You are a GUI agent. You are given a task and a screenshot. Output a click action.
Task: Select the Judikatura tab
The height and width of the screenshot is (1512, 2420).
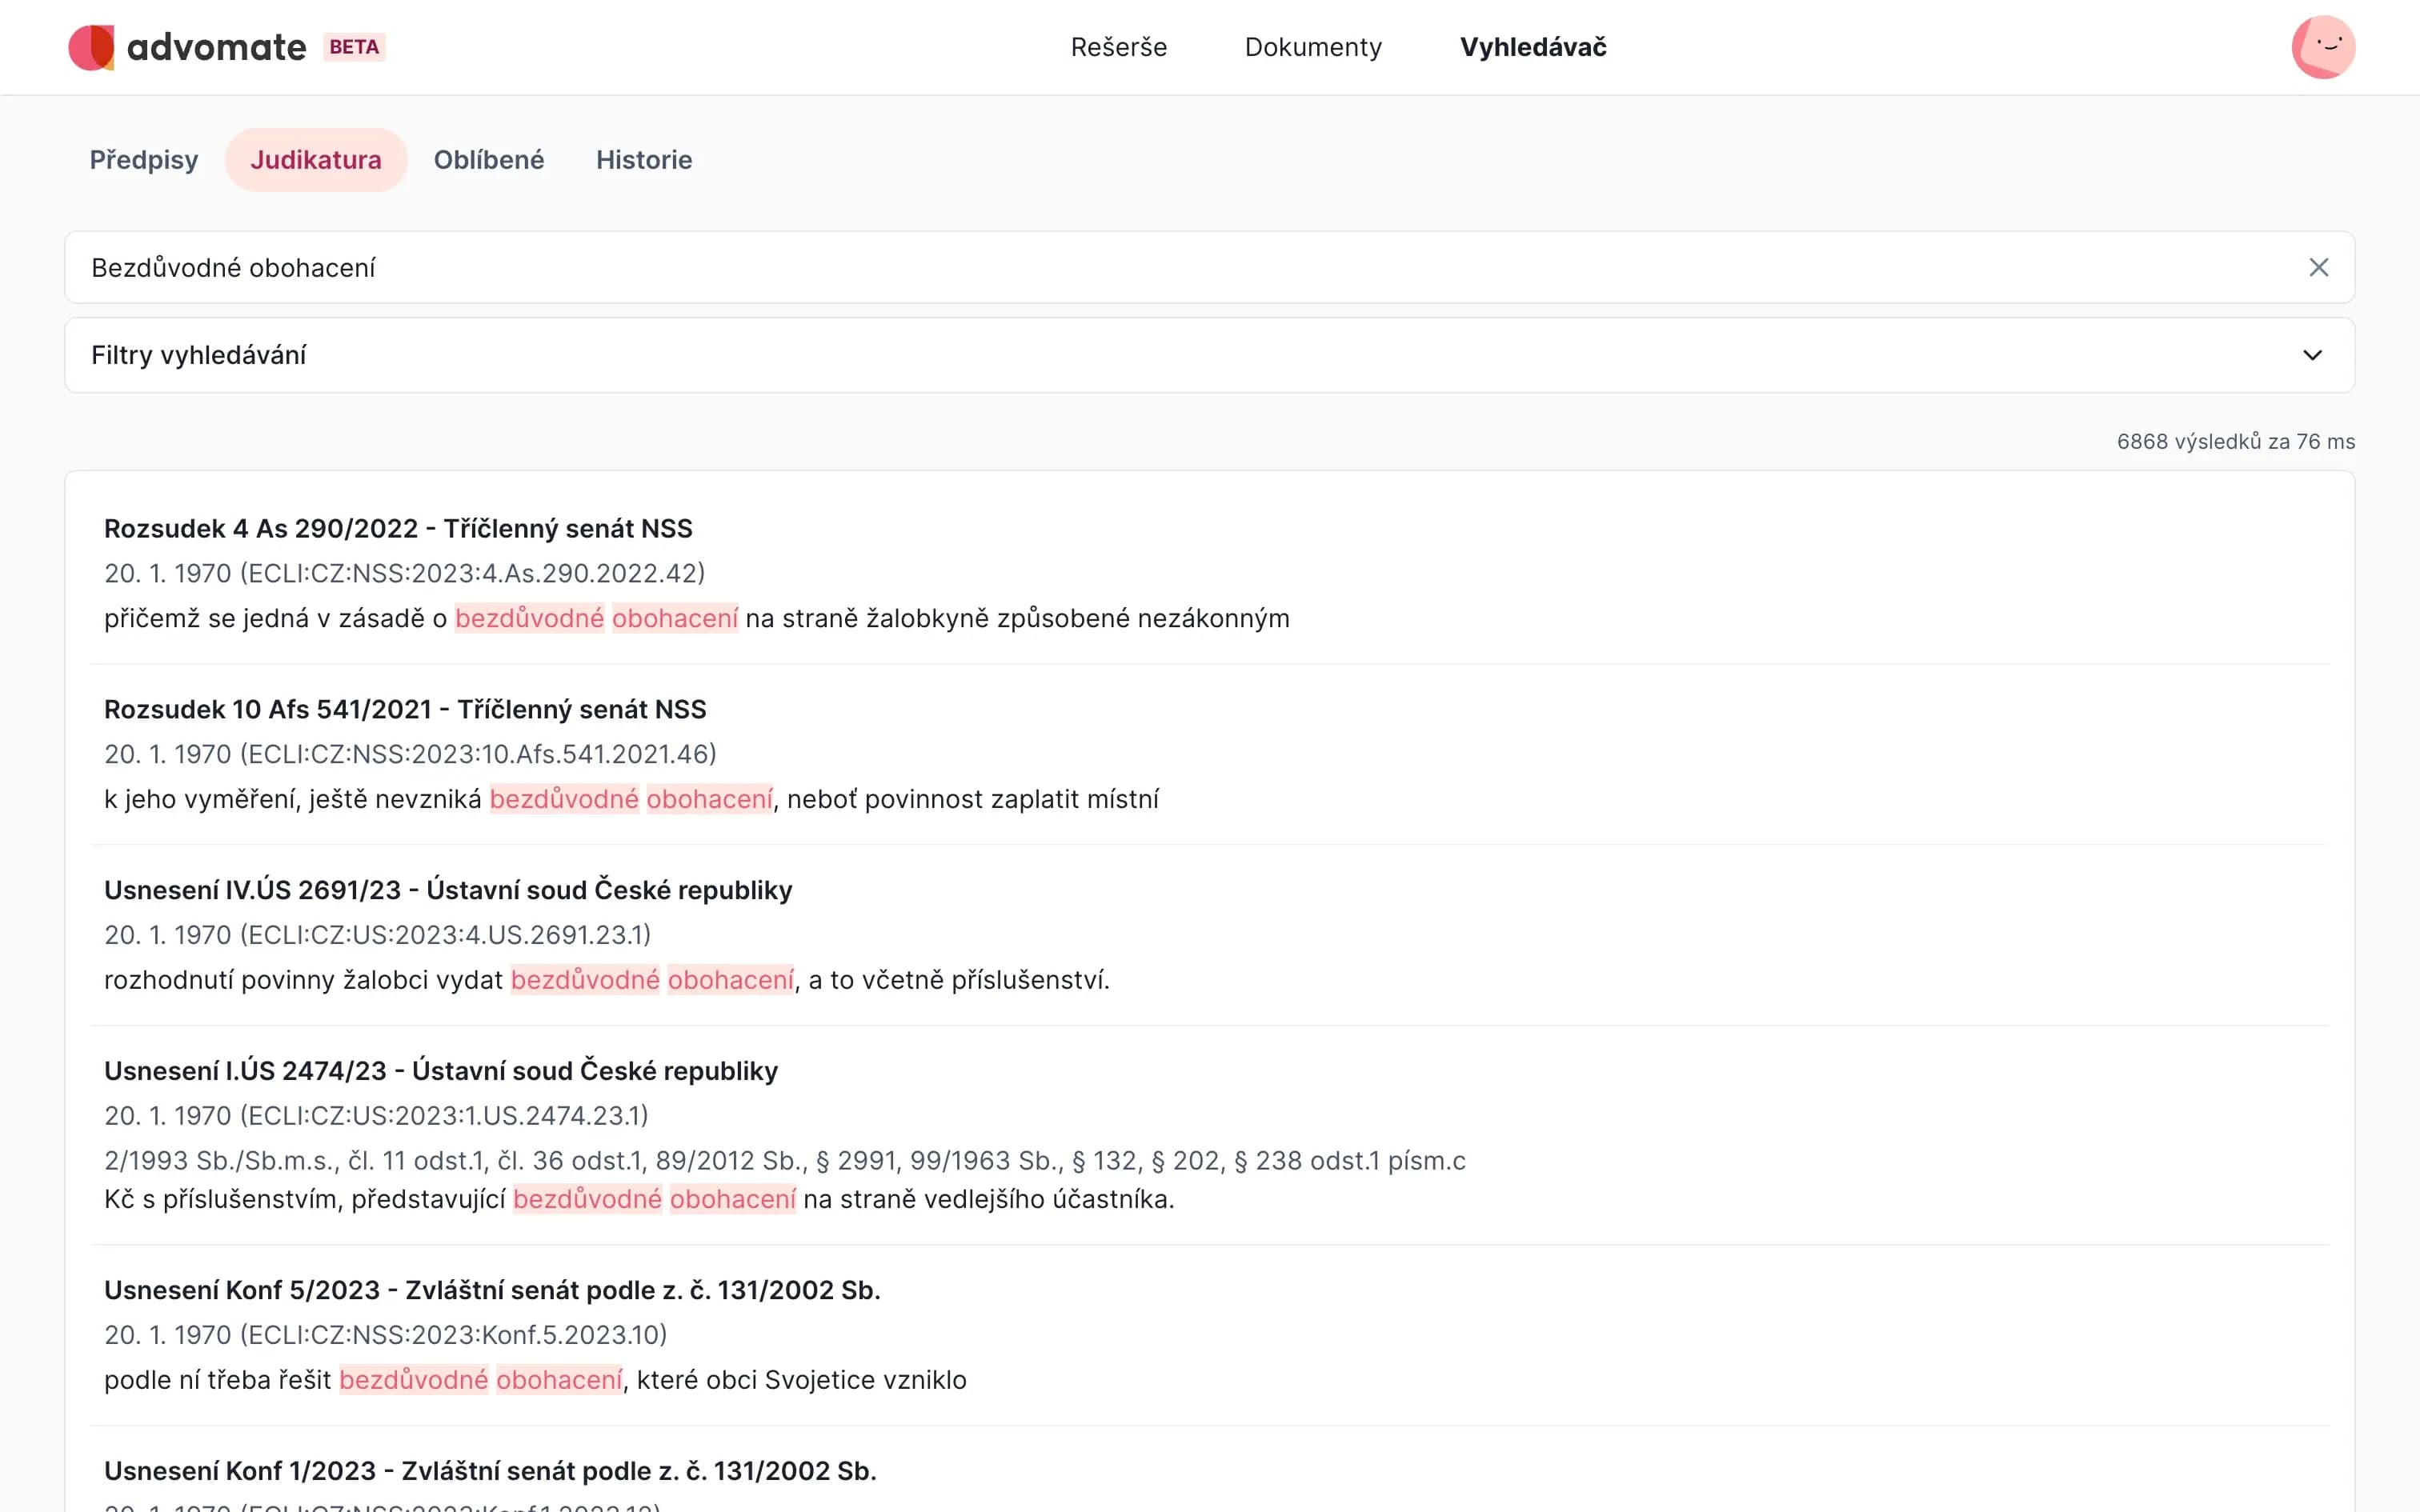[316, 160]
